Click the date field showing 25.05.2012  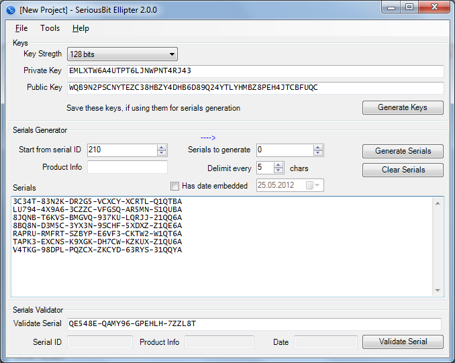pyautogui.click(x=290, y=185)
